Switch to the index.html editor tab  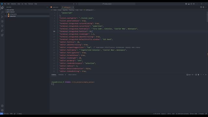(x=55, y=7)
